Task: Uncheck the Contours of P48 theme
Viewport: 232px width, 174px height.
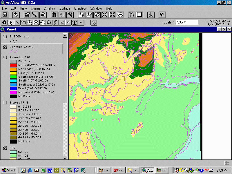Action: (x=5, y=47)
